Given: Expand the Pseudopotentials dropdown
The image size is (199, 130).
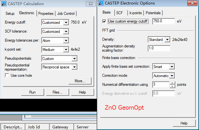Looking at the screenshot, I should (74, 59).
